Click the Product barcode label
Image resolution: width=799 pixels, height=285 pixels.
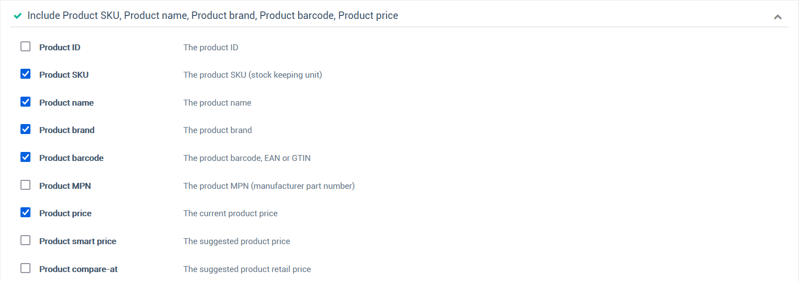point(71,158)
